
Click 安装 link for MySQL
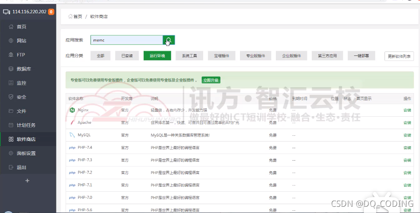407,135
